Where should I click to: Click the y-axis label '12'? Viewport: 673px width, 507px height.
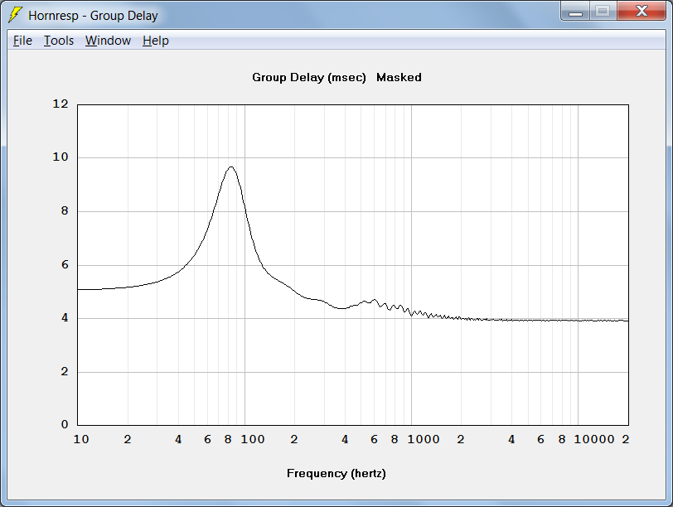(x=61, y=104)
